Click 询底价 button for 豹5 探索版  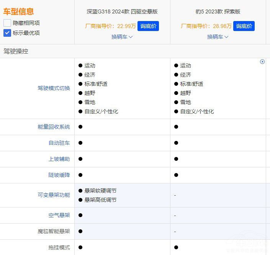pos(244,26)
